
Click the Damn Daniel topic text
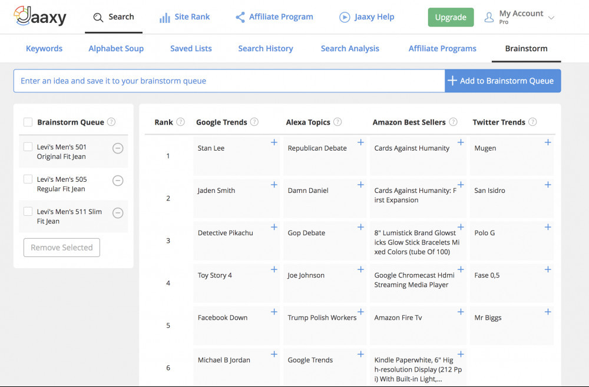click(x=308, y=191)
